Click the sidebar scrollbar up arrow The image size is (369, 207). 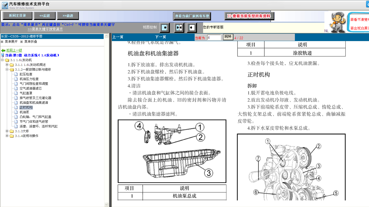tap(107, 36)
